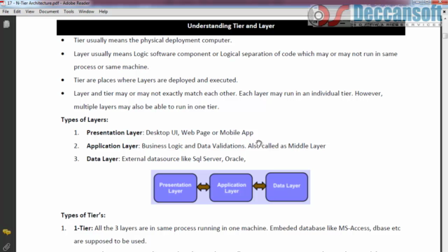Click the text 'Also called as Middle Layer'
The image size is (448, 252).
[286, 146]
